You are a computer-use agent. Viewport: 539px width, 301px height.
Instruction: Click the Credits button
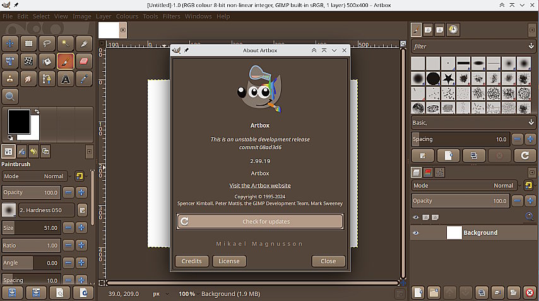191,261
